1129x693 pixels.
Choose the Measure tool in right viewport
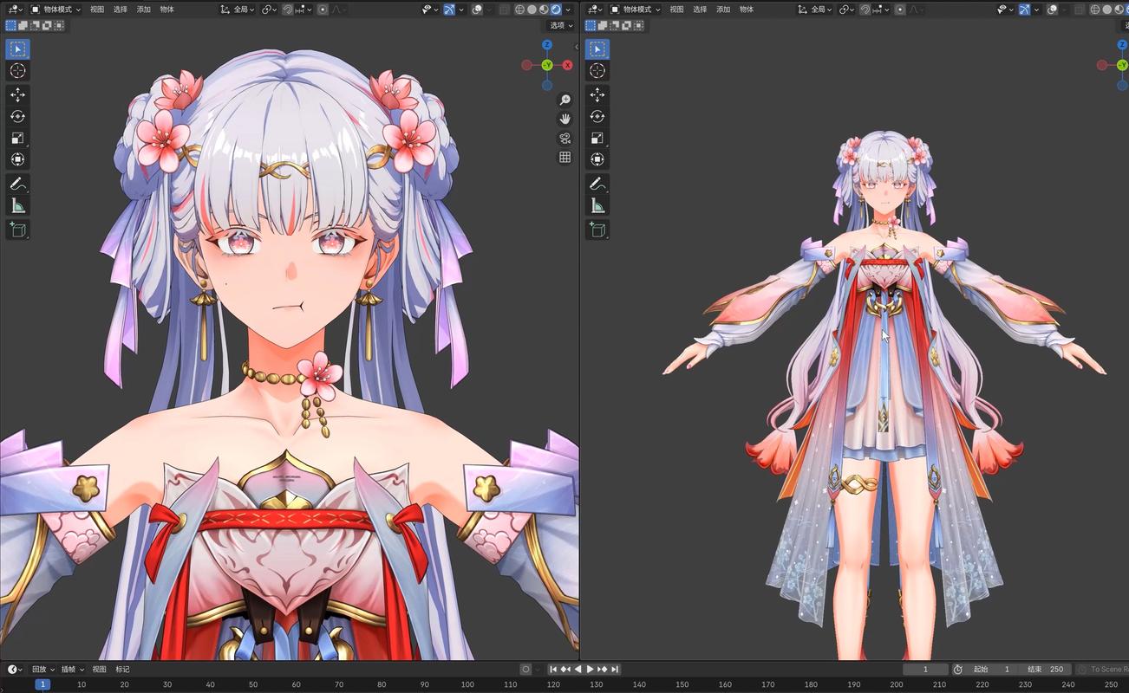(597, 205)
